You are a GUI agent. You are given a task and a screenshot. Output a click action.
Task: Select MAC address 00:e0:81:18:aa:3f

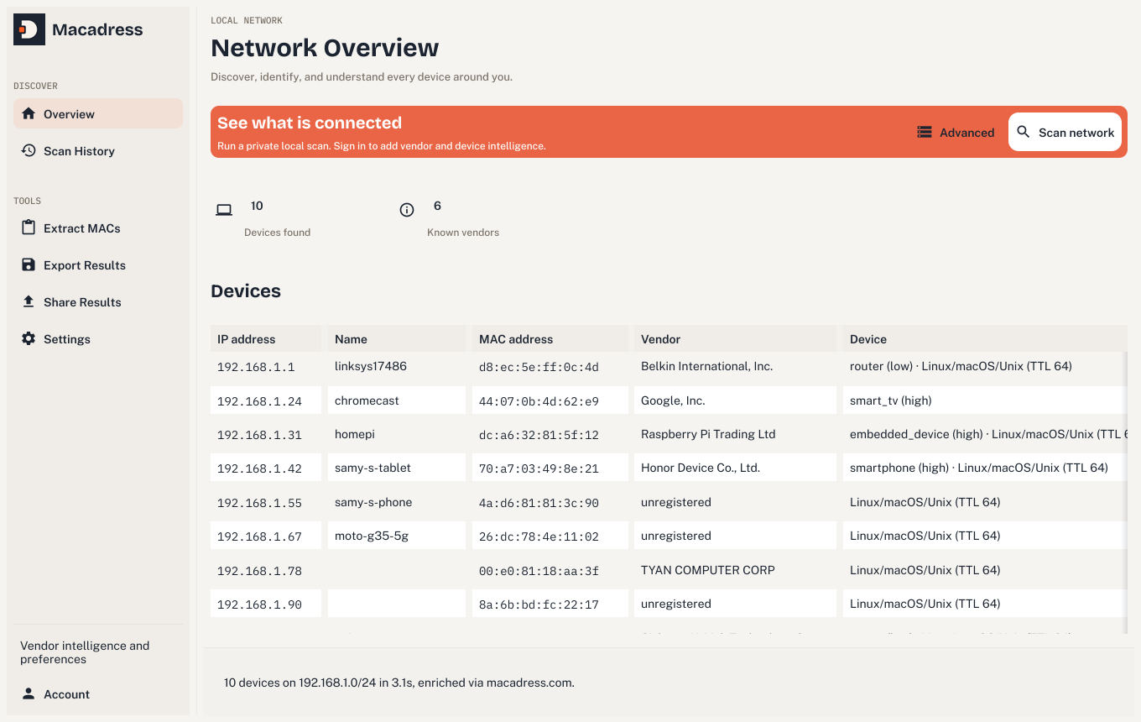coord(539,571)
